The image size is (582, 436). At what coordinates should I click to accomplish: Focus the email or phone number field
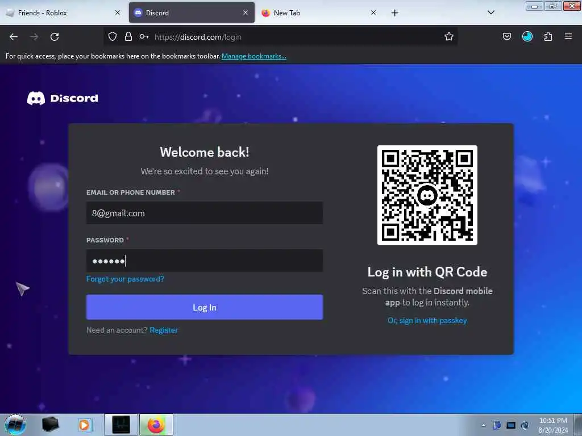[205, 213]
